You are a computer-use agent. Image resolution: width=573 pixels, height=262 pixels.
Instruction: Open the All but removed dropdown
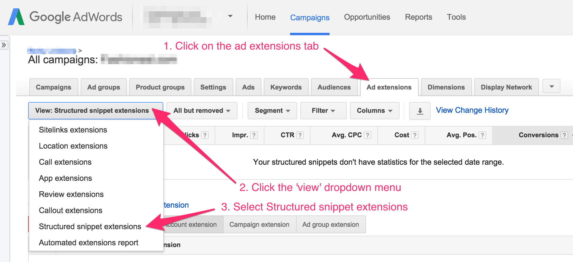pos(202,111)
